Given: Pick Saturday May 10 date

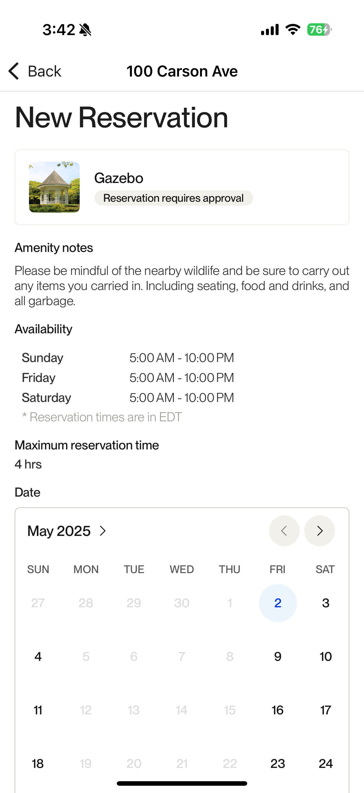Looking at the screenshot, I should (x=326, y=656).
